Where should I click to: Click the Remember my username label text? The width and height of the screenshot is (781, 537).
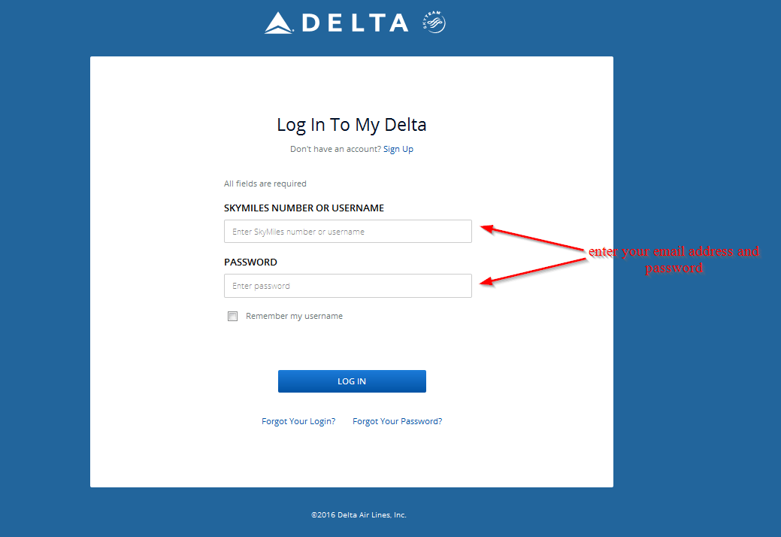click(x=294, y=316)
